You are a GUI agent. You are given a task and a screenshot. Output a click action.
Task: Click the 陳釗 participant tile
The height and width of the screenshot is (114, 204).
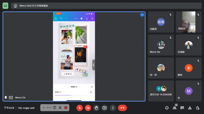[x=189, y=68]
